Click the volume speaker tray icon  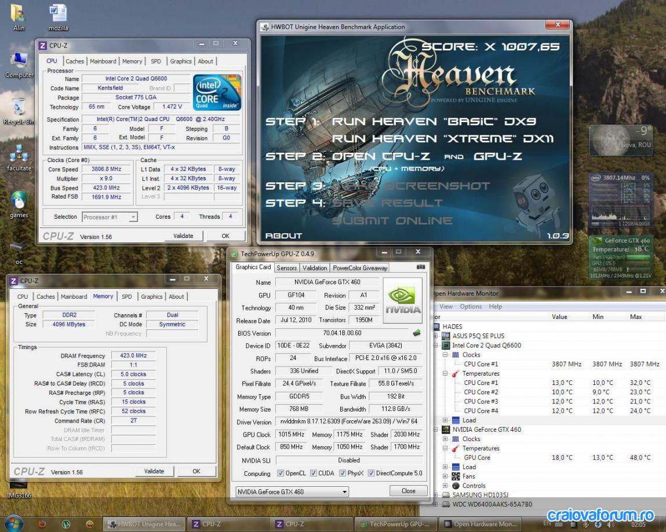611,524
